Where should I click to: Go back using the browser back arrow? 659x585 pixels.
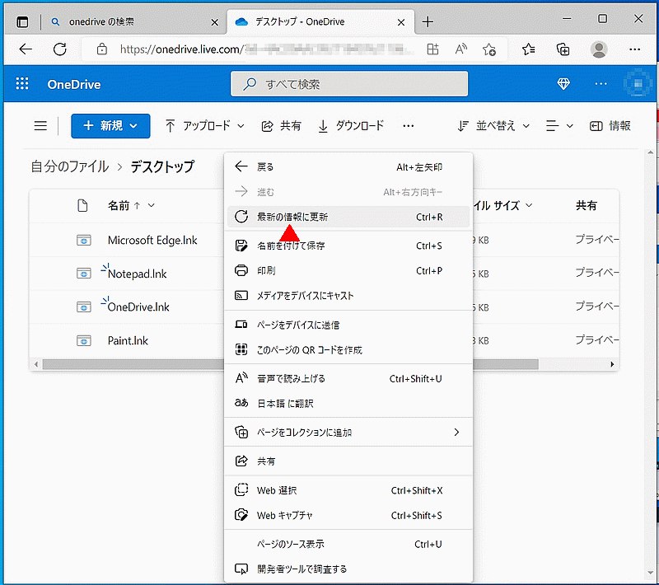26,49
